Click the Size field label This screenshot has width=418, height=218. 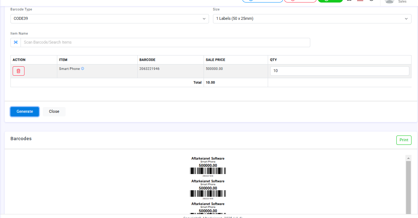pyautogui.click(x=216, y=9)
